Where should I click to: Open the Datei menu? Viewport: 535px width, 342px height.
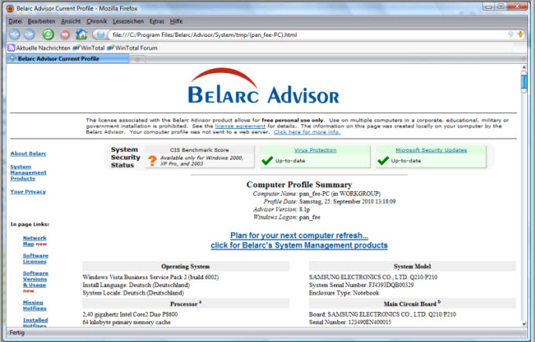[16, 21]
